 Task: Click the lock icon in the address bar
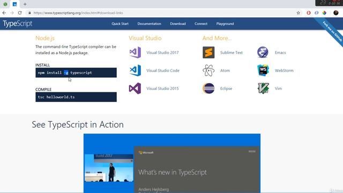(x=29, y=13)
